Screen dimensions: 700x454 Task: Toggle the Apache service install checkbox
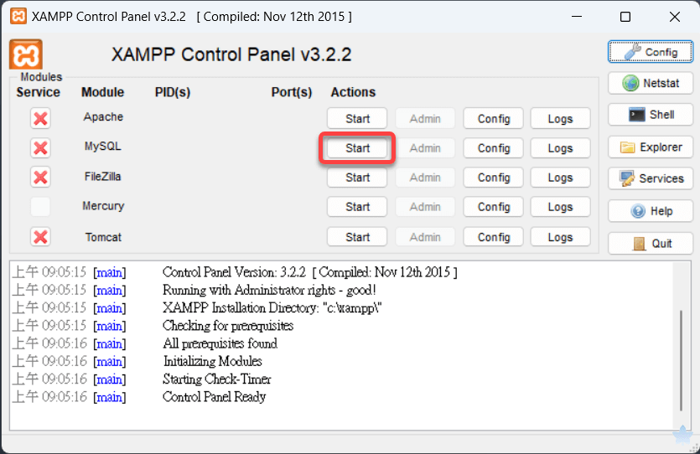coord(40,119)
